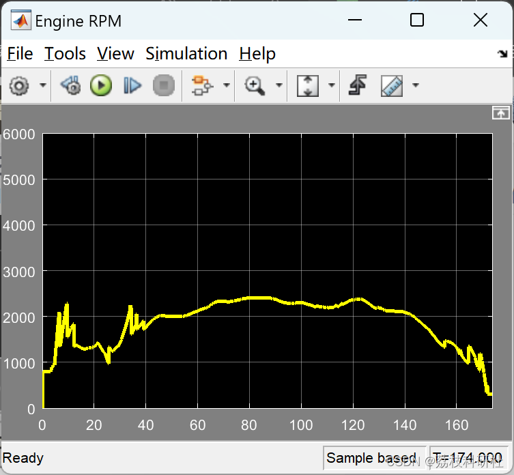
Task: Click the 140 x-axis label
Action: click(405, 425)
